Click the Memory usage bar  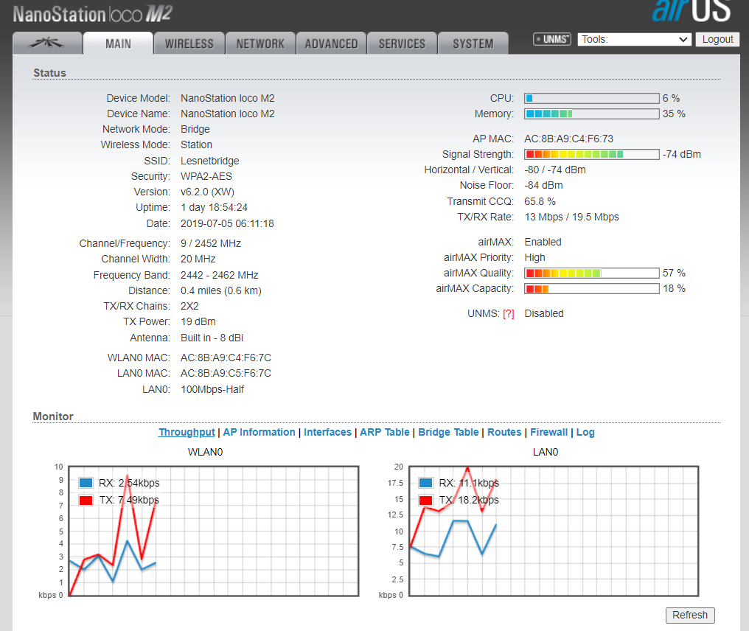tap(592, 114)
